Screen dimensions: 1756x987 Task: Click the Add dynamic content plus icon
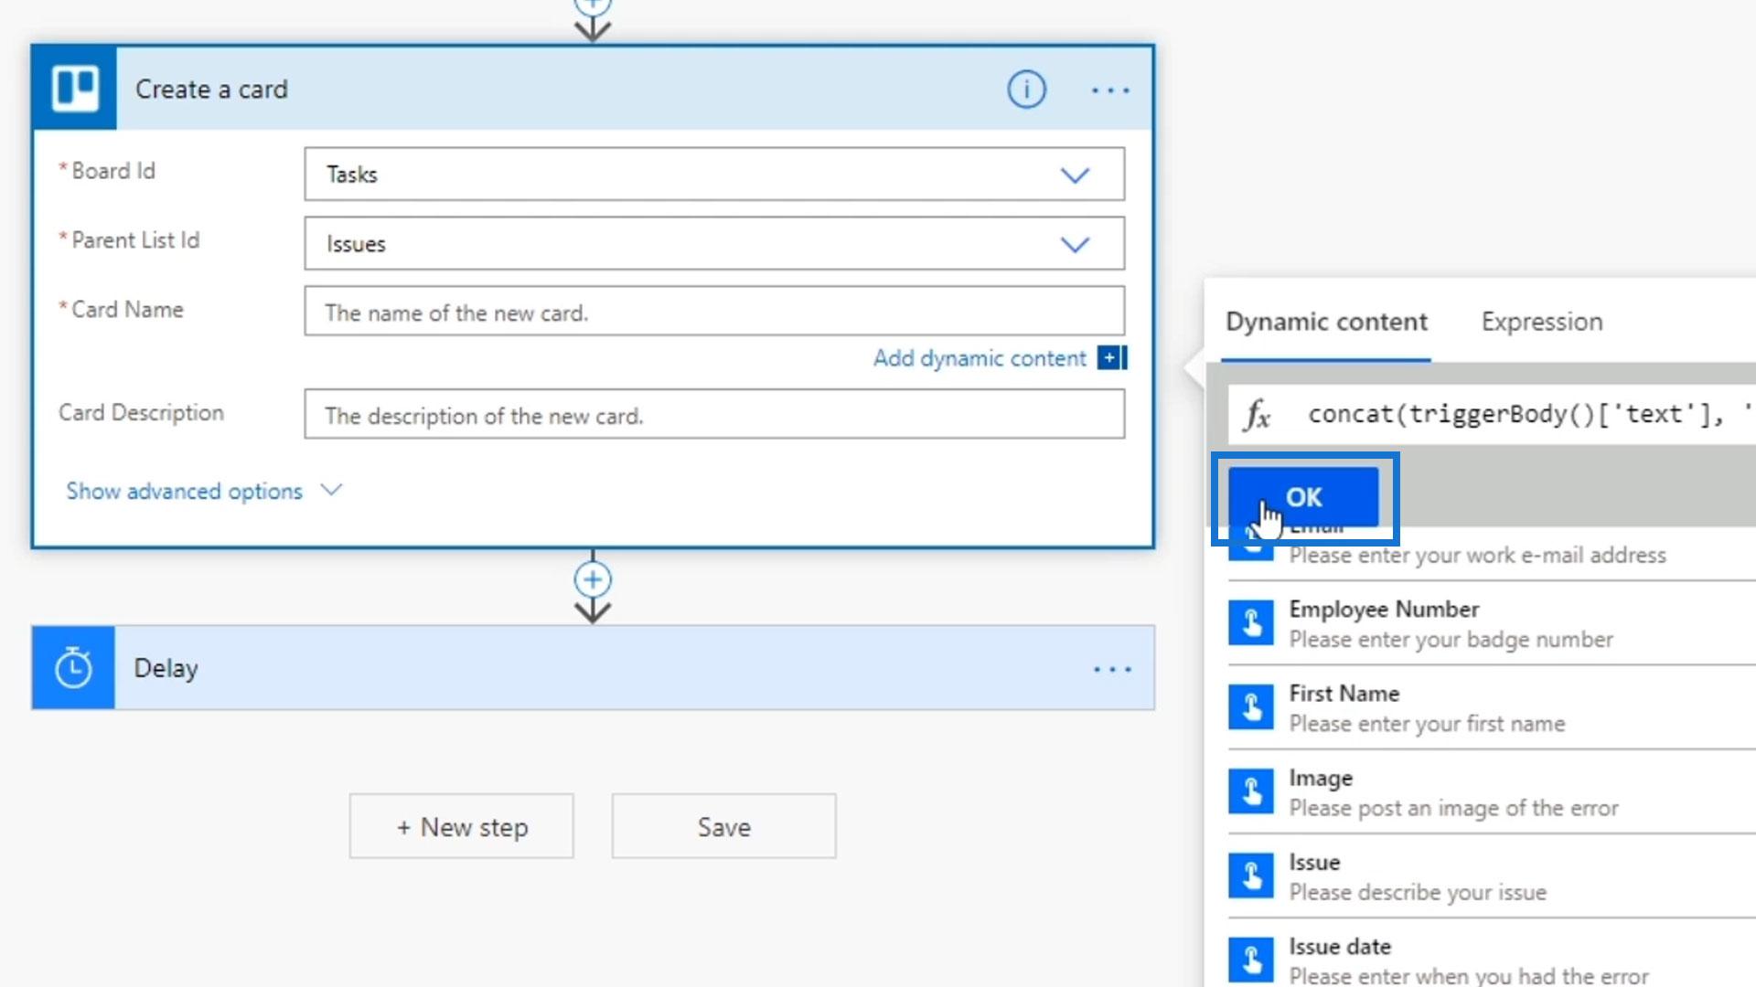[x=1111, y=358]
